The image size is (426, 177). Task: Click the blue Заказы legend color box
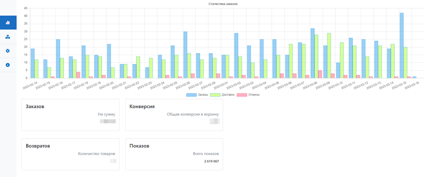pos(191,95)
